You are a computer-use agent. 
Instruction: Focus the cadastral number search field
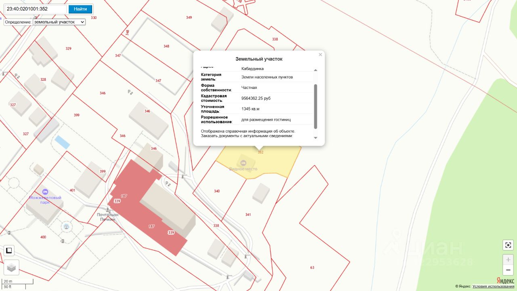[x=36, y=9]
